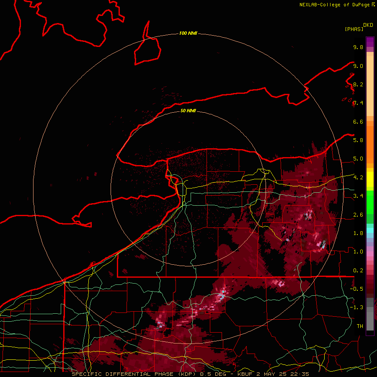Click the 3.4 scale value
Screen dimensions: 377x377
point(358,196)
